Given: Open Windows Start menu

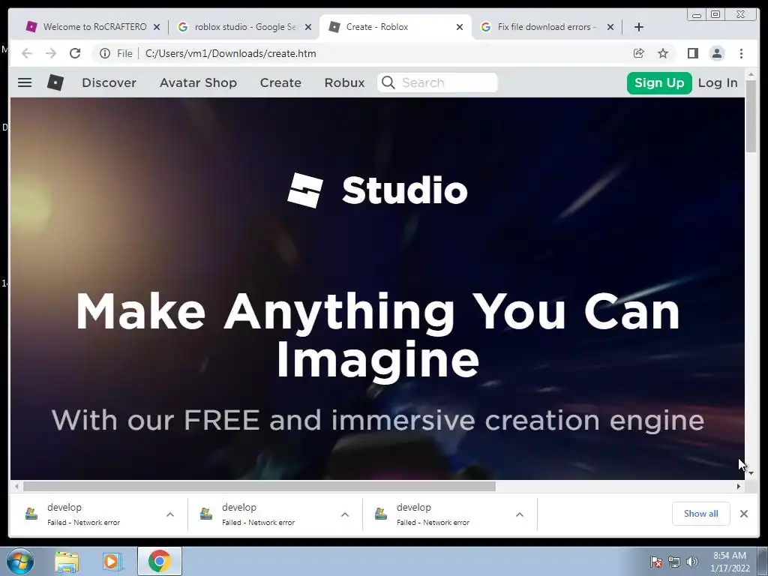Looking at the screenshot, I should click(x=20, y=561).
